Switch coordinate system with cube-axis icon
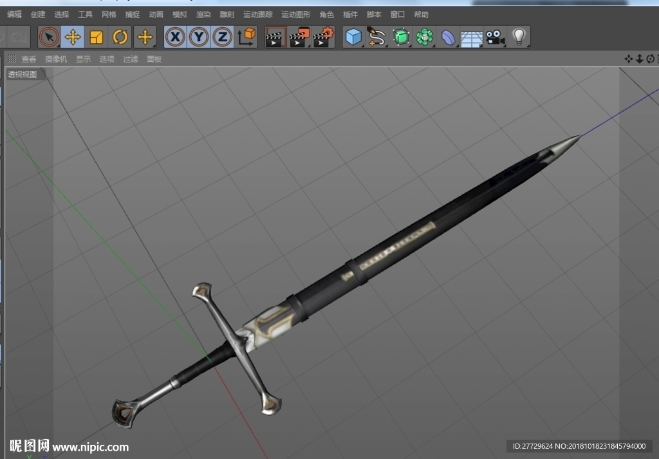The image size is (659, 459). (x=246, y=37)
